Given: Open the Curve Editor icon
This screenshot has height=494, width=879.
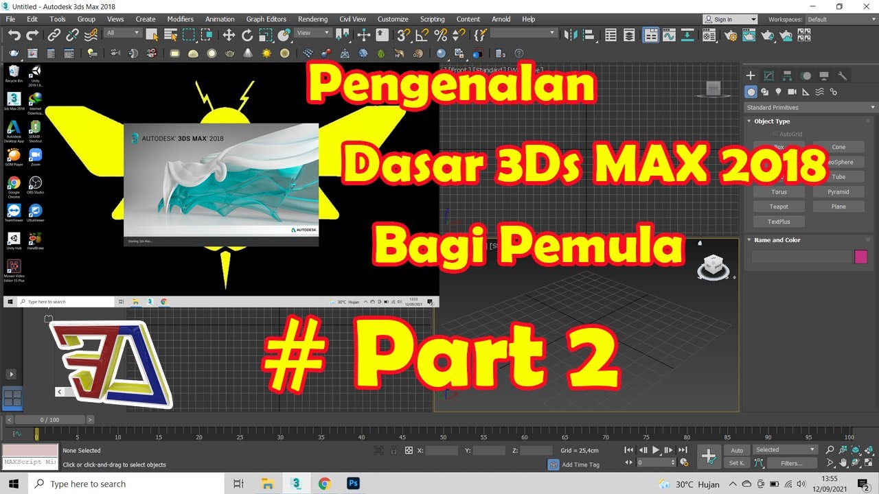Looking at the screenshot, I should pos(669,34).
